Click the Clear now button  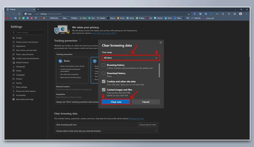pyautogui.click(x=116, y=102)
